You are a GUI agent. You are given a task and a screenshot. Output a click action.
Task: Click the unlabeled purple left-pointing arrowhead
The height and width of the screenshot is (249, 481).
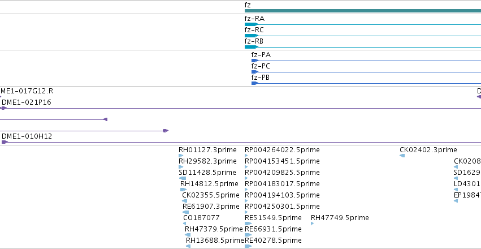point(106,119)
